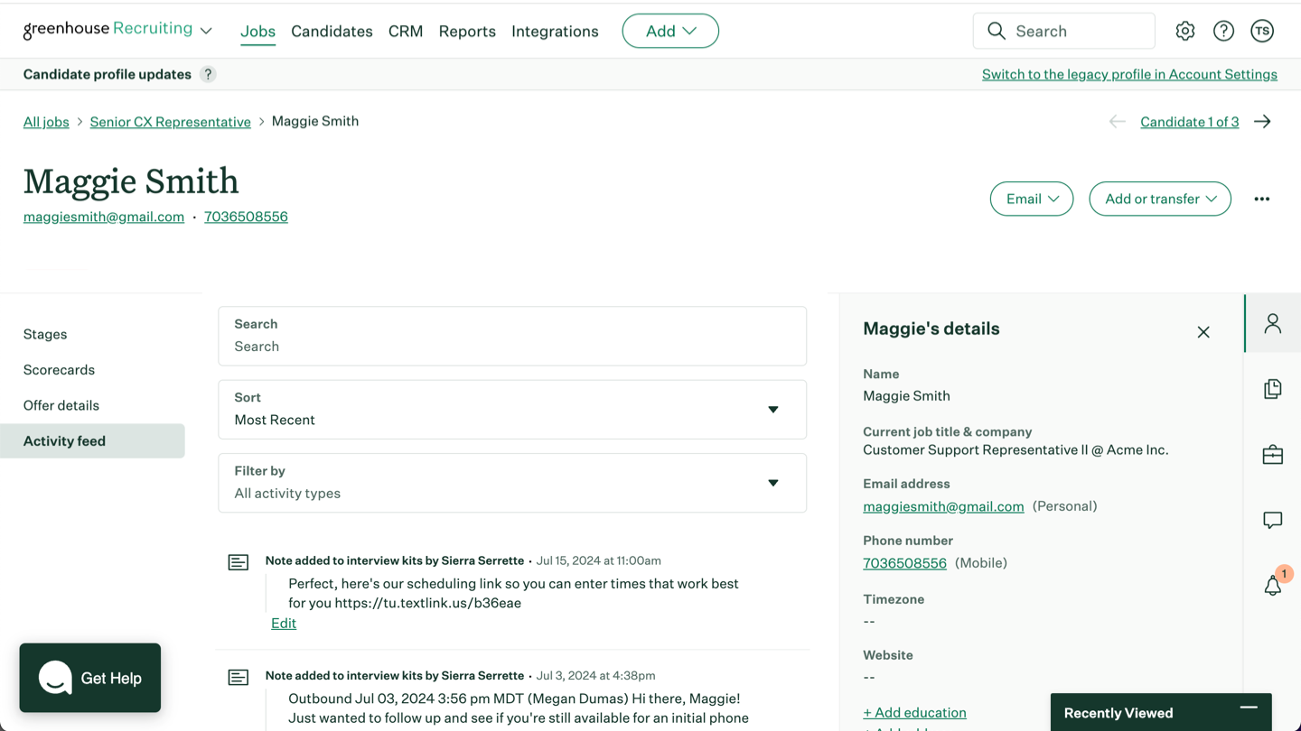Expand the Filter by activity types dropdown
1301x731 pixels.
click(x=511, y=483)
